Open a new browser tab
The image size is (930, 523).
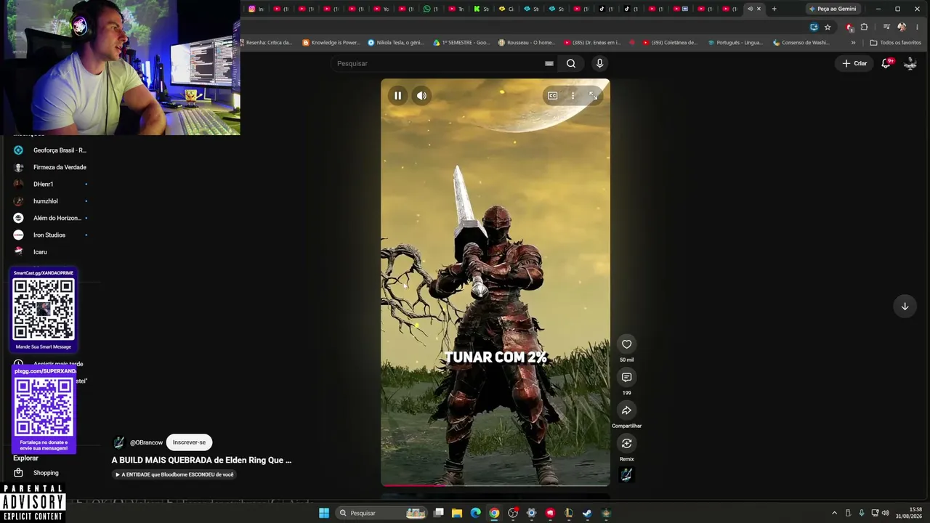point(774,9)
